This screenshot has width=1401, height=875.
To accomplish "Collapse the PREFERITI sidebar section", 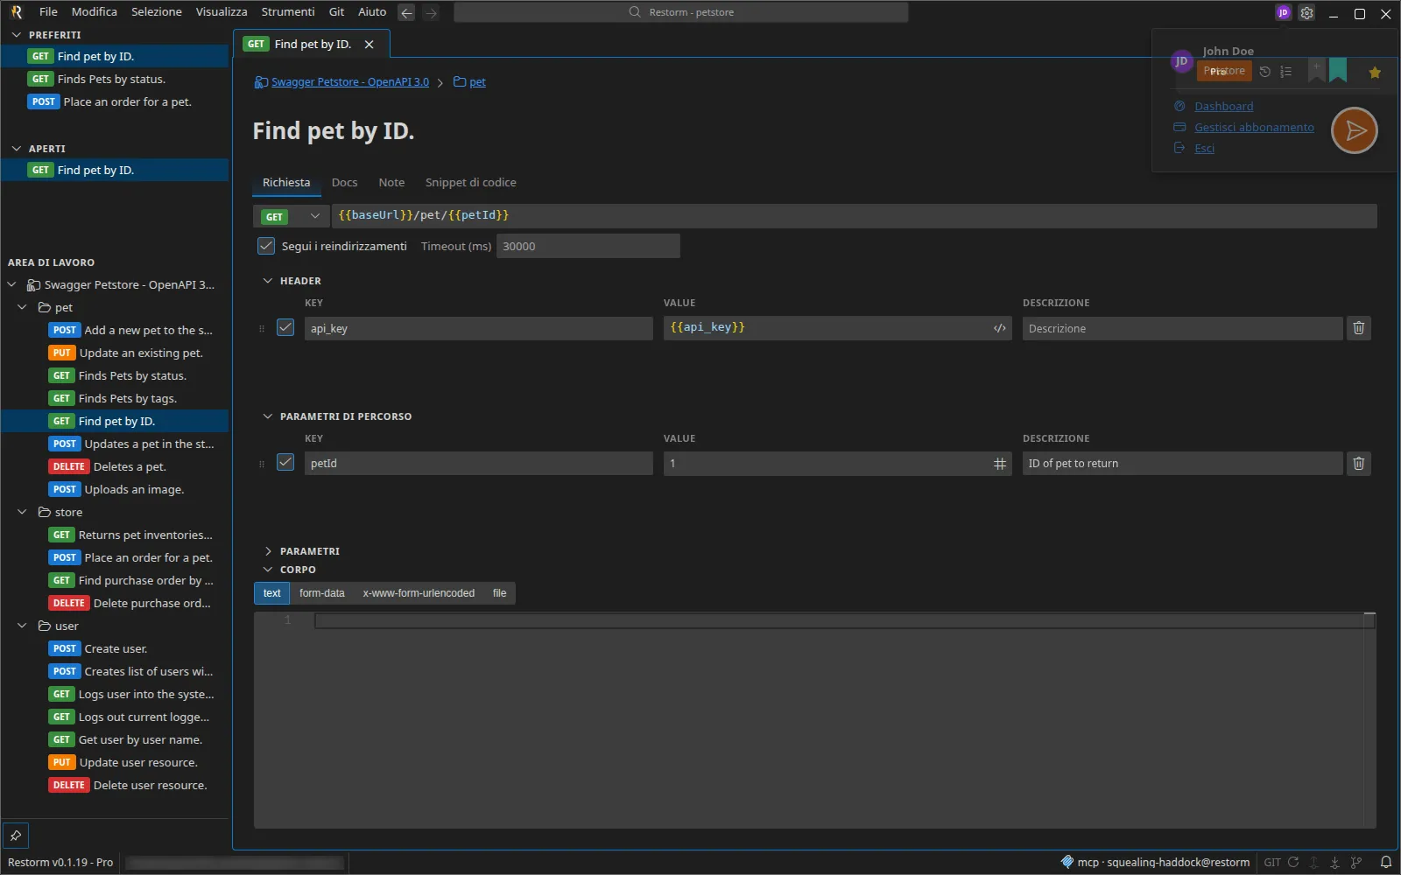I will [x=16, y=35].
